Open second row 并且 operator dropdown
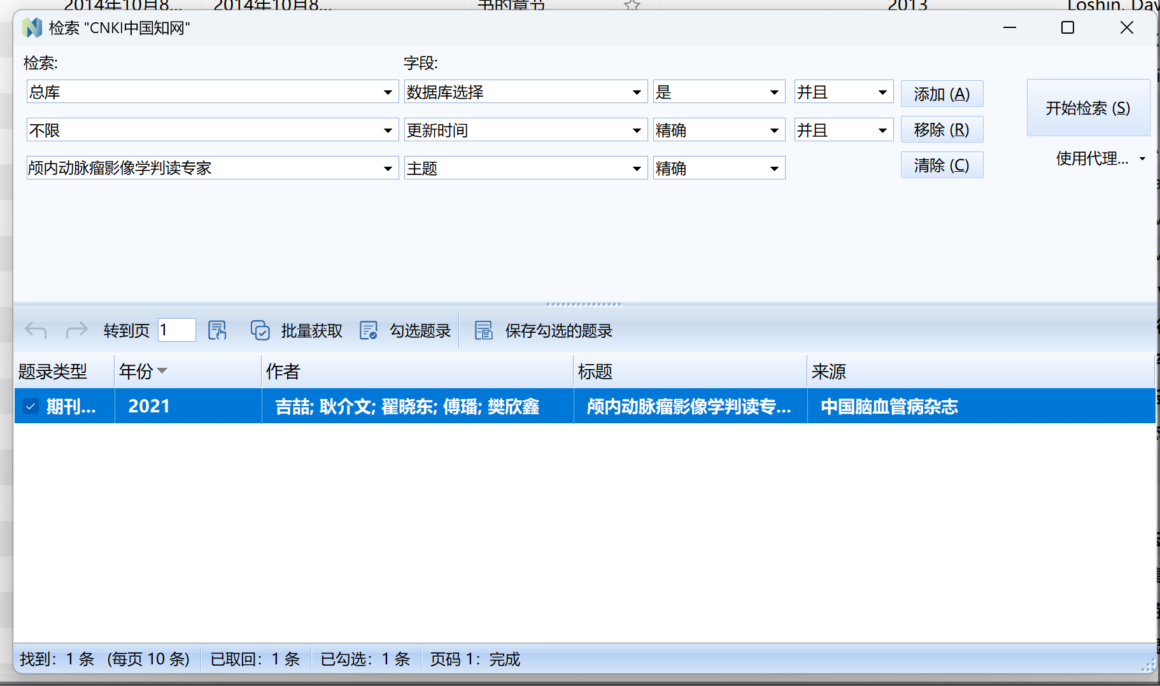1160x686 pixels. [x=882, y=130]
